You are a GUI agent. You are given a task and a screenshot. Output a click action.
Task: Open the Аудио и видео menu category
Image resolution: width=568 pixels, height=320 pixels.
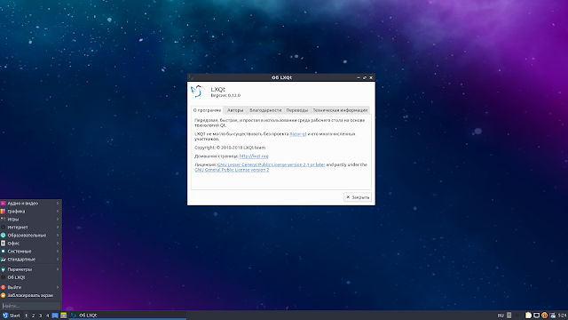31,204
